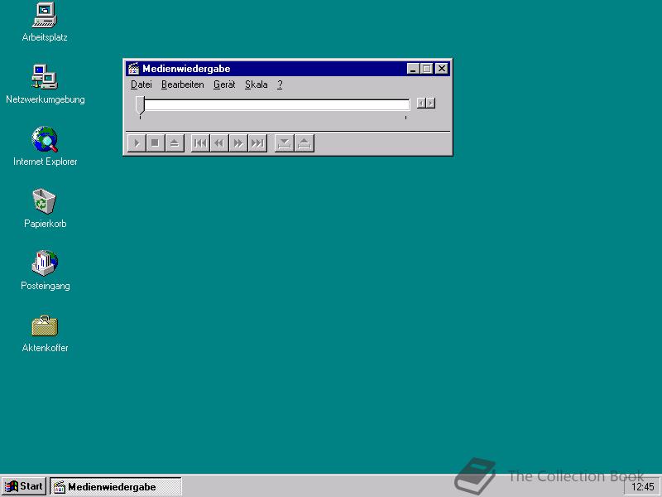This screenshot has width=662, height=497.
Task: Click the Play button in Medienwiedergabe
Action: click(137, 143)
